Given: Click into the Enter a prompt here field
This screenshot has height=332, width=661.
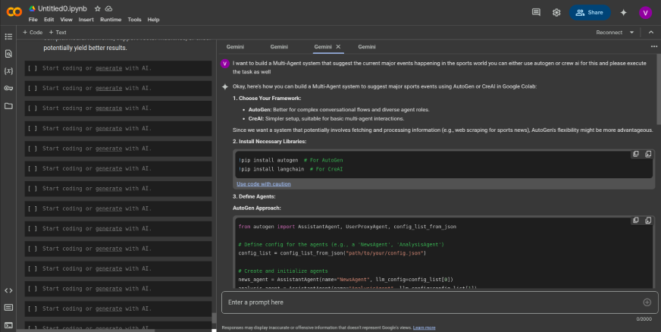Looking at the screenshot, I should pyautogui.click(x=440, y=302).
